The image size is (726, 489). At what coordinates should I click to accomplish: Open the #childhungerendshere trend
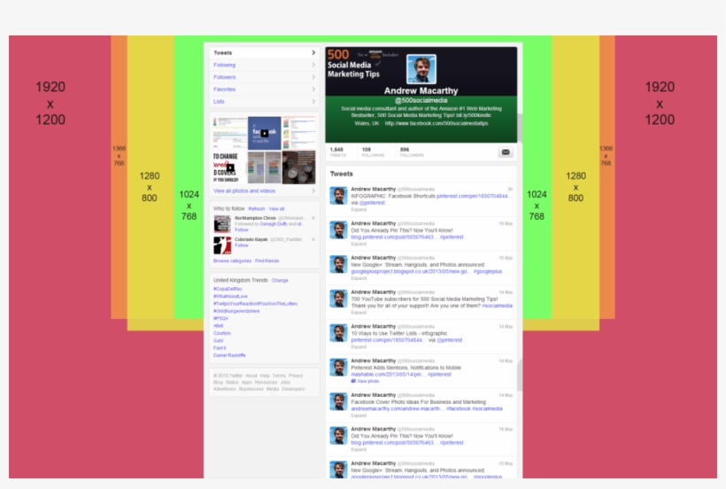pos(236,311)
